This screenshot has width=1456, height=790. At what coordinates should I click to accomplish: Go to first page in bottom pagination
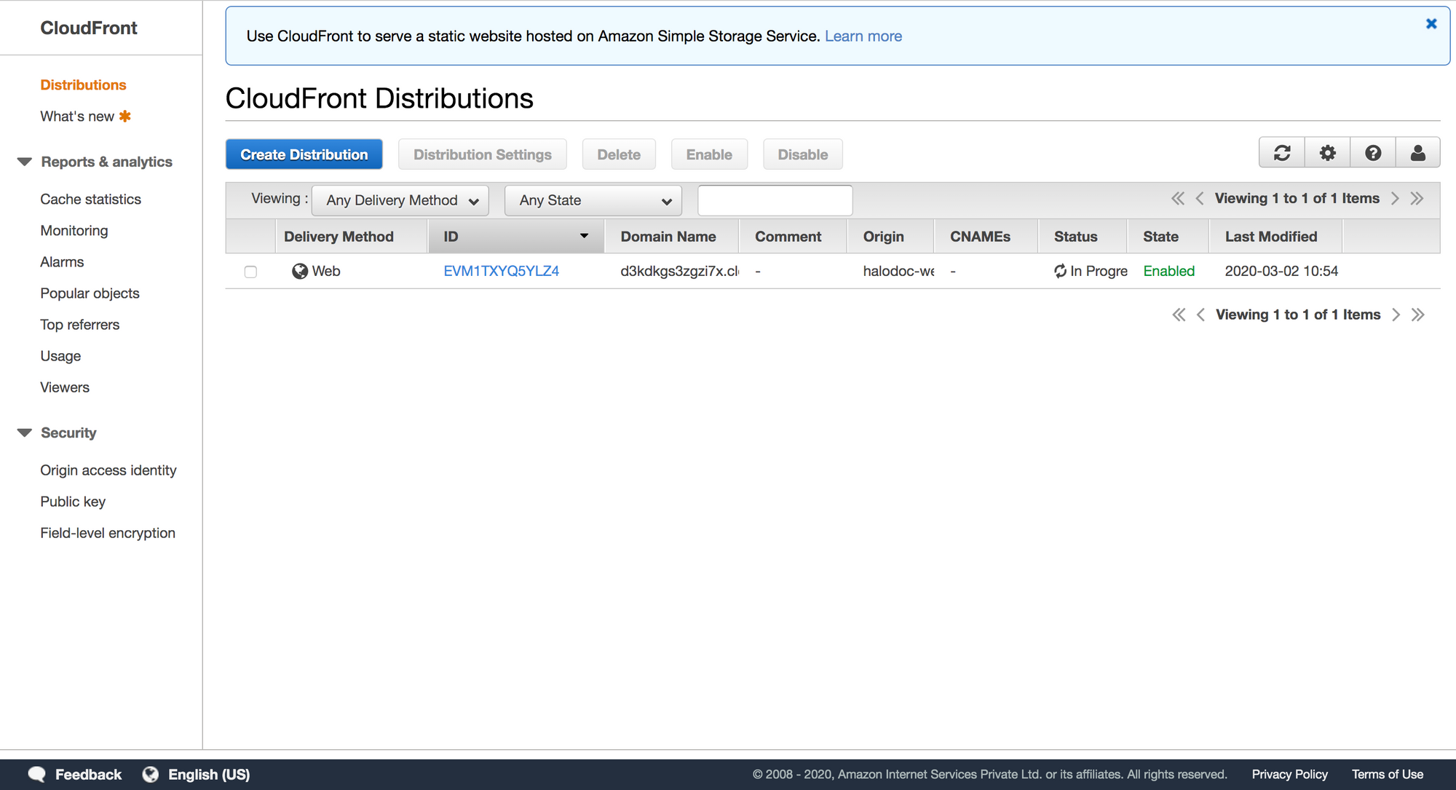click(1179, 315)
